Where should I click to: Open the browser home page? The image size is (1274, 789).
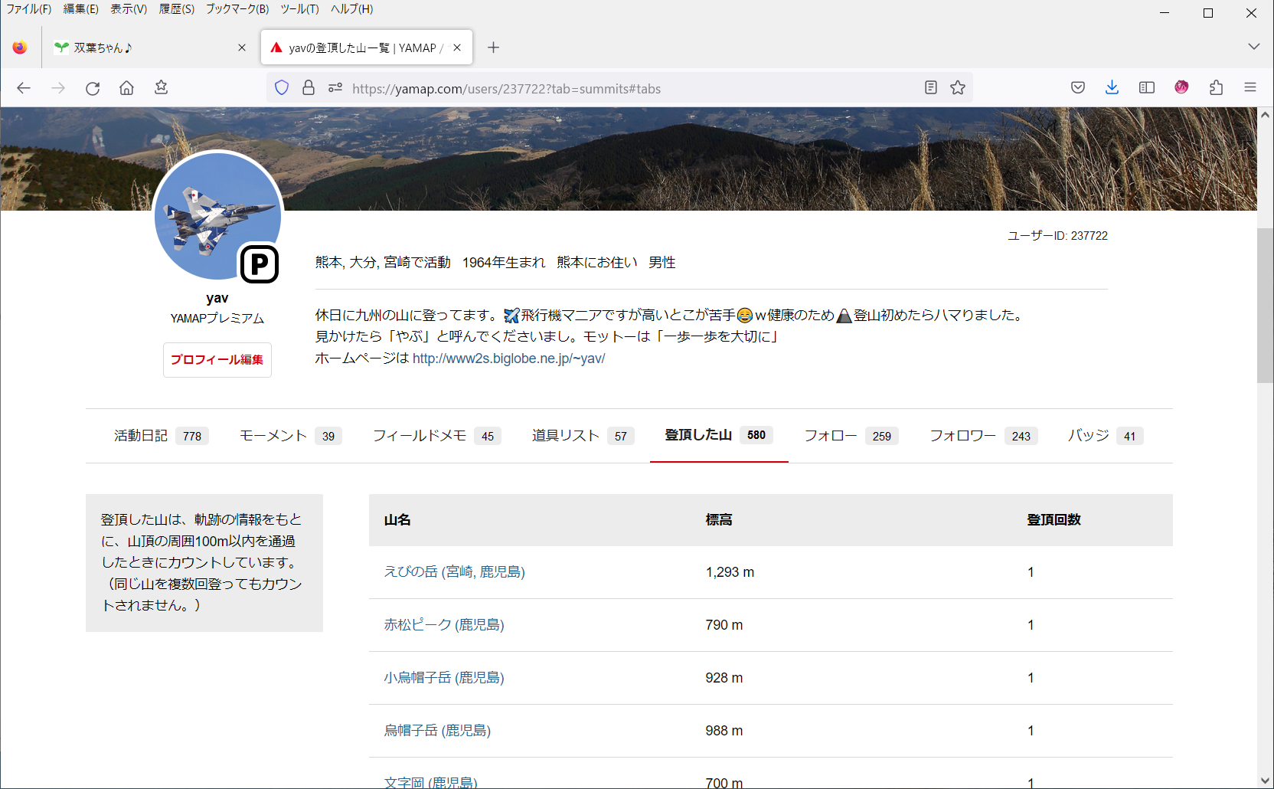point(127,88)
